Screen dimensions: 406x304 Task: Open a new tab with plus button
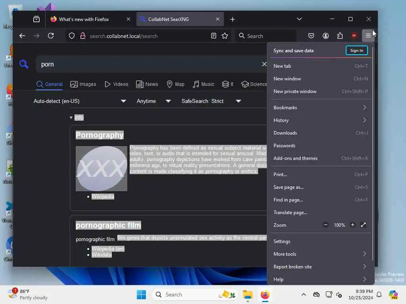pyautogui.click(x=232, y=19)
